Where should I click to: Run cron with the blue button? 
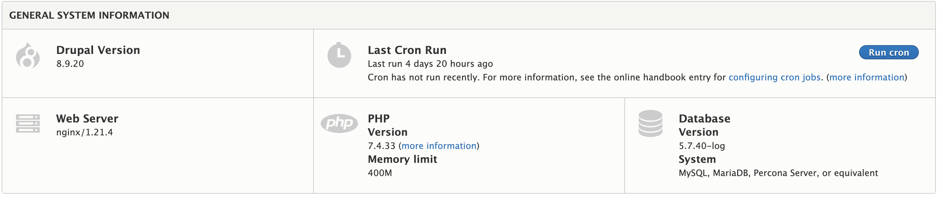888,52
